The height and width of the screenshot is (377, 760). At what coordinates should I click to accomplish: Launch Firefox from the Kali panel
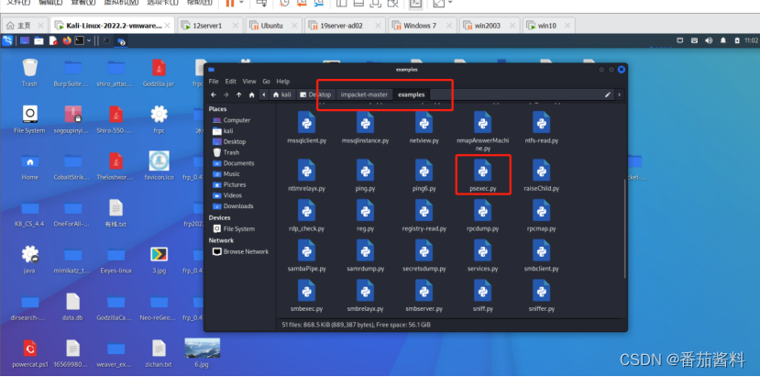coord(67,40)
